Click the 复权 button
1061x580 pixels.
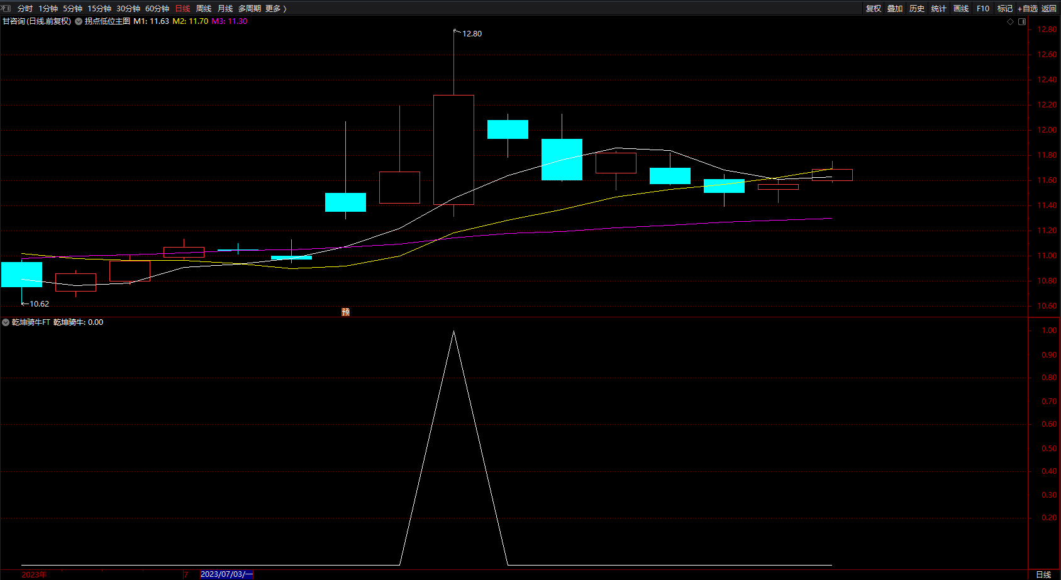click(x=873, y=8)
